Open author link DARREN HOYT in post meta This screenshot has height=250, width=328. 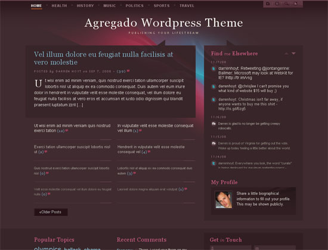[x=68, y=72]
